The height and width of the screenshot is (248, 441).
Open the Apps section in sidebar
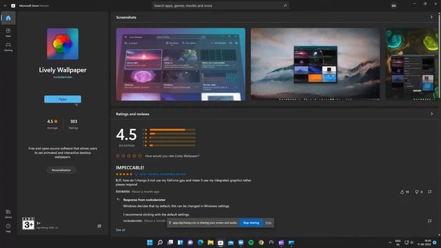(x=8, y=32)
